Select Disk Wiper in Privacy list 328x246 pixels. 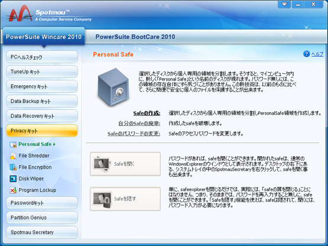coord(31,179)
